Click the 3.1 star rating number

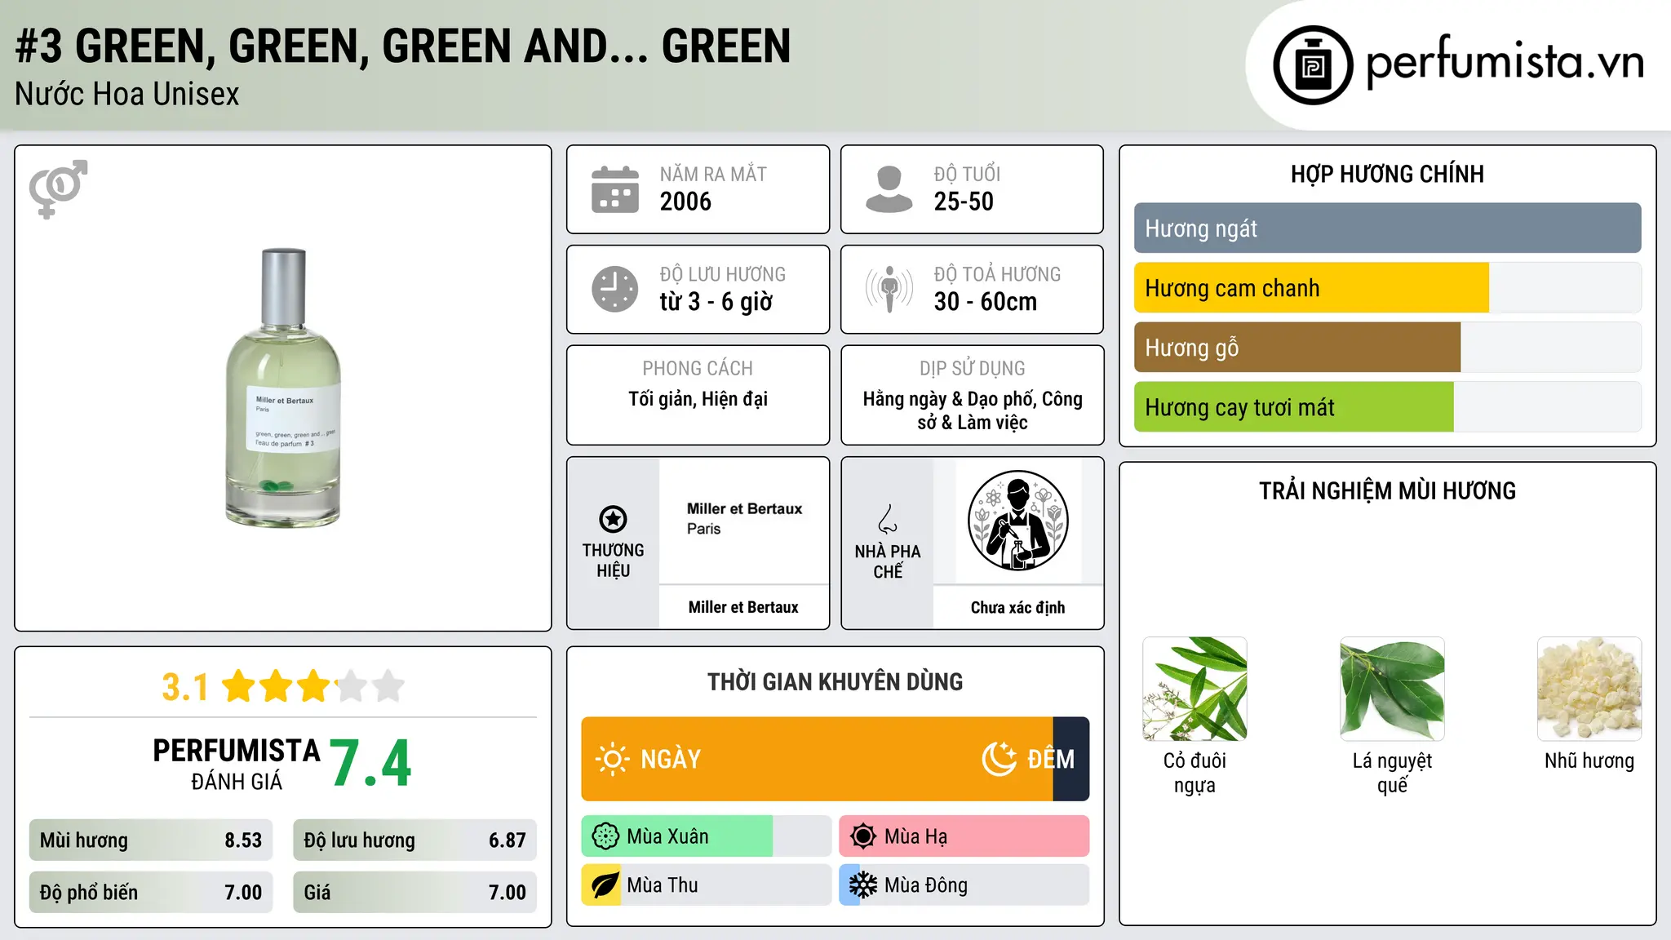point(185,687)
